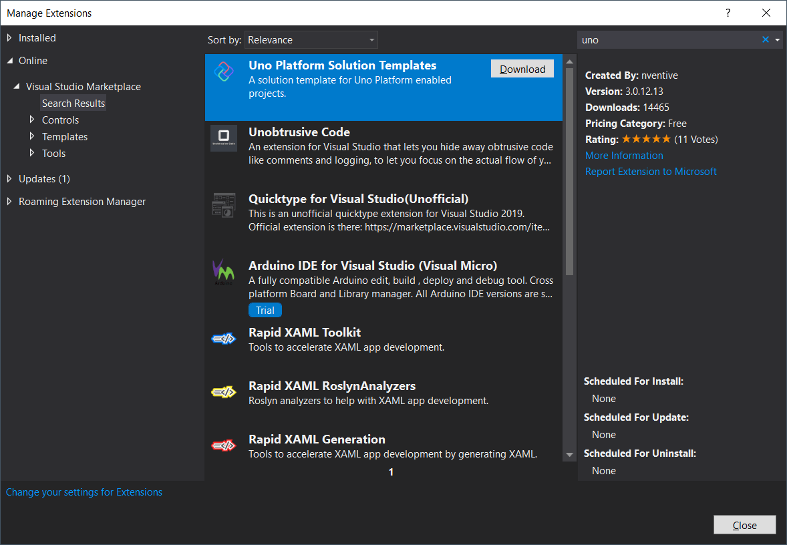
Task: Collapse the Online category
Action: pyautogui.click(x=9, y=60)
